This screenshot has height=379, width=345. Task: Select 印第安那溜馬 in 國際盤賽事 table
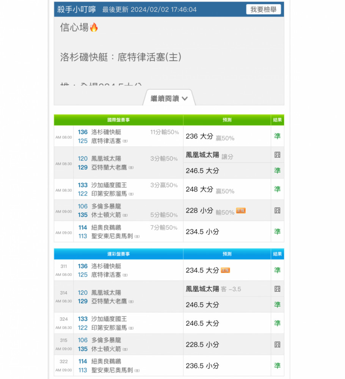(109, 194)
